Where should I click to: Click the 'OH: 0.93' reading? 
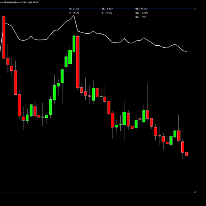pyautogui.click(x=141, y=13)
